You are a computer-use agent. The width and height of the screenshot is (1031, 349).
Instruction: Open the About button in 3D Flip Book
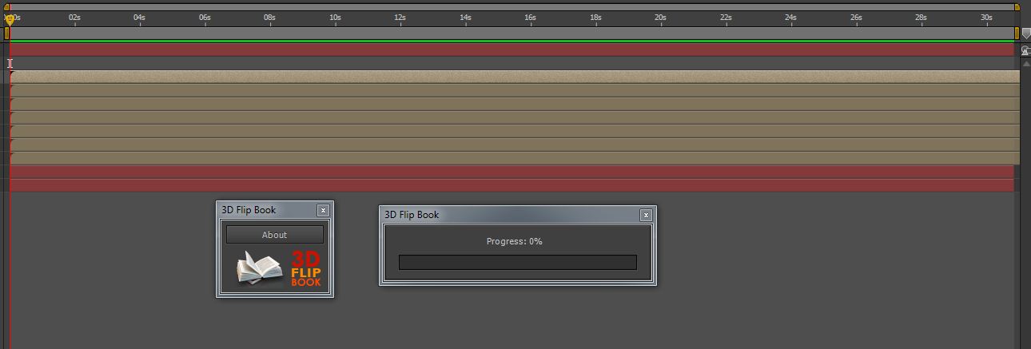[274, 235]
